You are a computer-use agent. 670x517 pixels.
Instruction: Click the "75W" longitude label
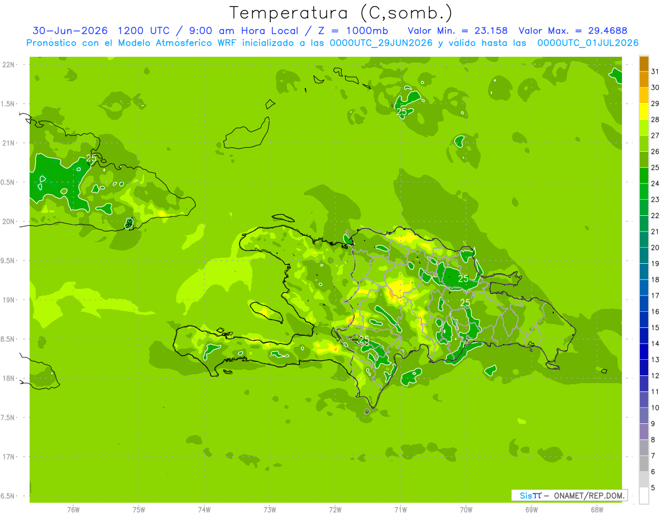click(139, 510)
